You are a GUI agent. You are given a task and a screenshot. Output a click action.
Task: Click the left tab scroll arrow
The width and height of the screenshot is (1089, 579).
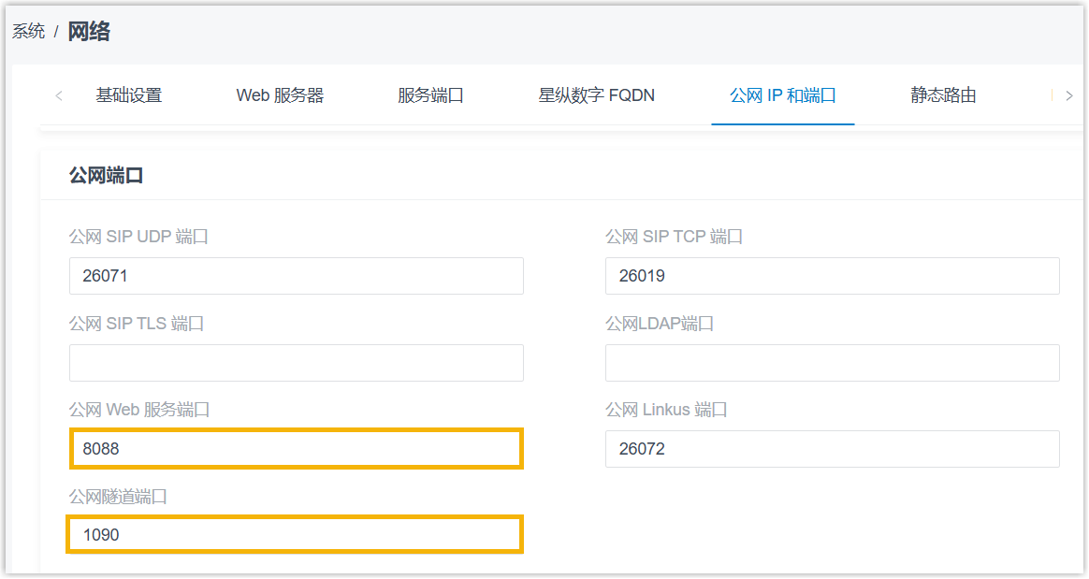[59, 95]
